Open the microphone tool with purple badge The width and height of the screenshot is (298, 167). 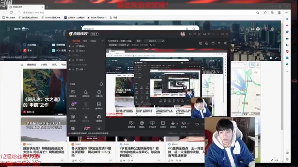click(73, 106)
